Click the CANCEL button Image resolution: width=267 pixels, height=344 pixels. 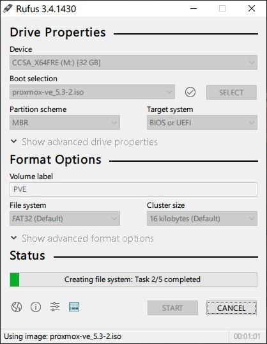coord(231,308)
